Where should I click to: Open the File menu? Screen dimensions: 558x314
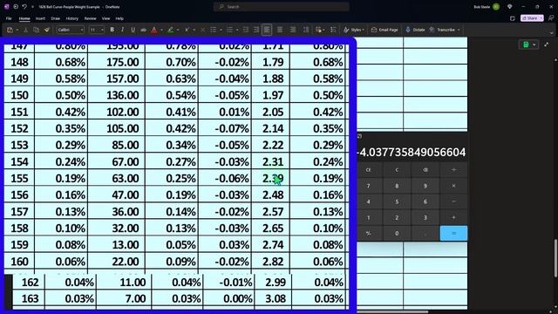click(9, 18)
